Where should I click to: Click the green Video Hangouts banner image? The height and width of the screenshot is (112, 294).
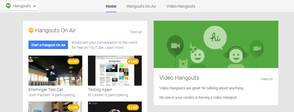point(216,45)
